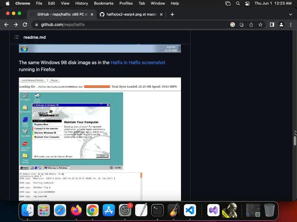
Task: Reload the GitHub page
Action: click(x=25, y=25)
